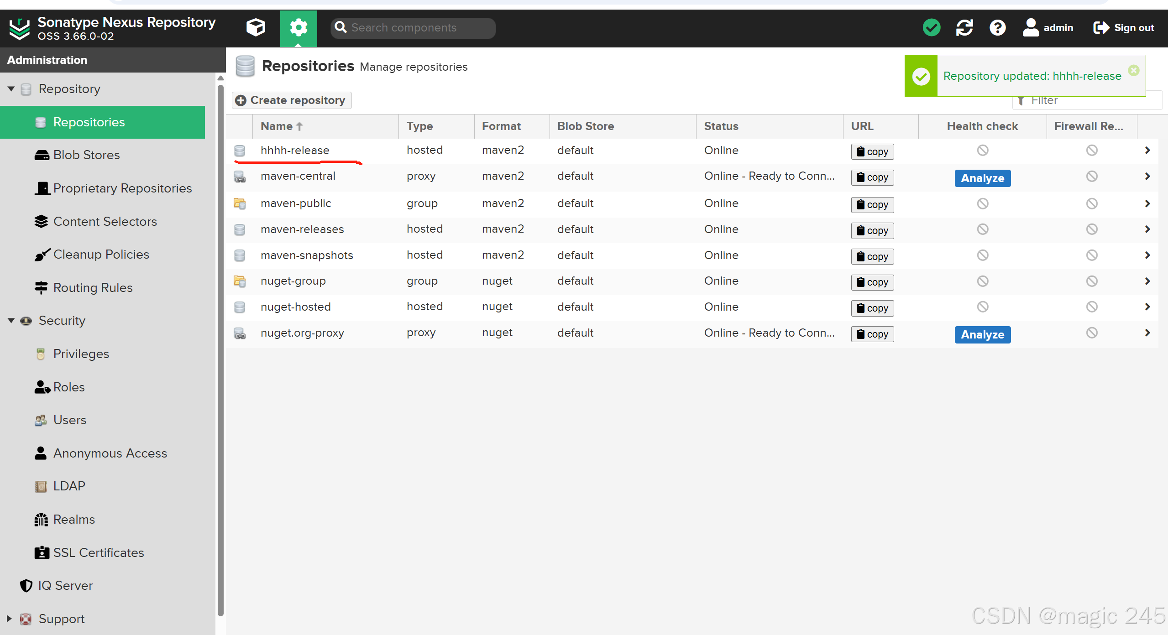Click the green system status checkmark

coord(931,28)
